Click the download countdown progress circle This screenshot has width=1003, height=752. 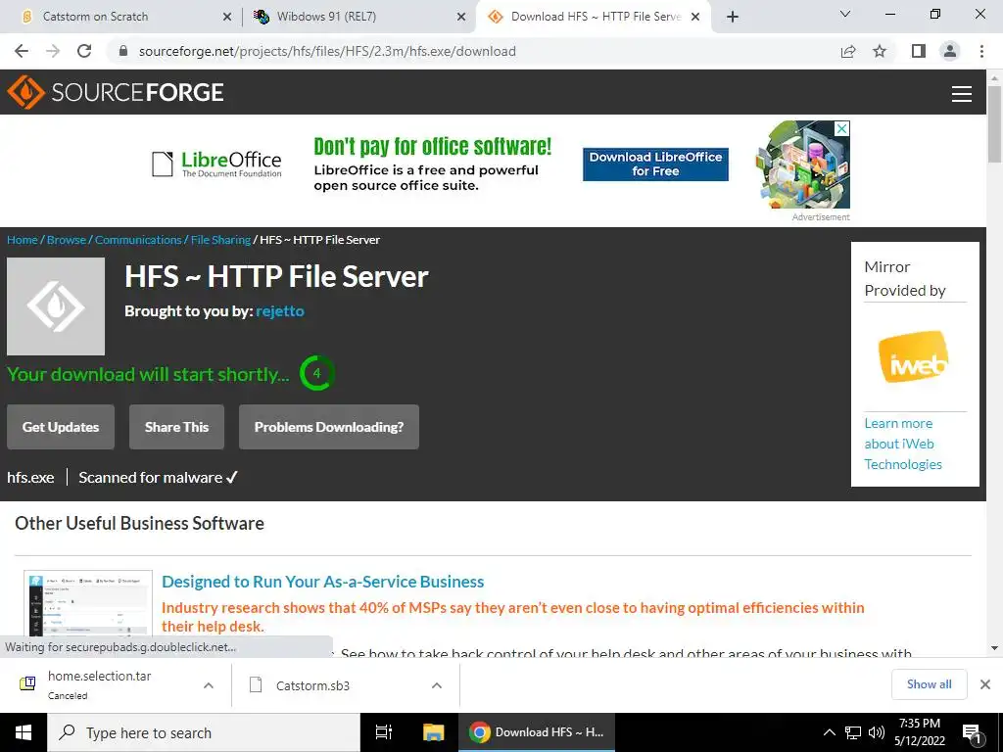[x=316, y=373]
